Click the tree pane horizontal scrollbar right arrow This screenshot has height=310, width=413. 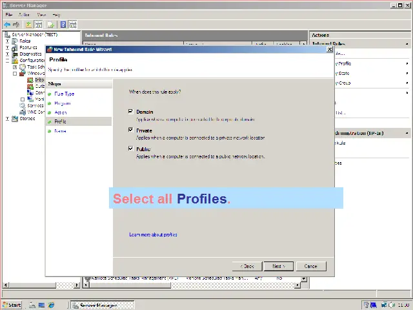tap(77, 285)
